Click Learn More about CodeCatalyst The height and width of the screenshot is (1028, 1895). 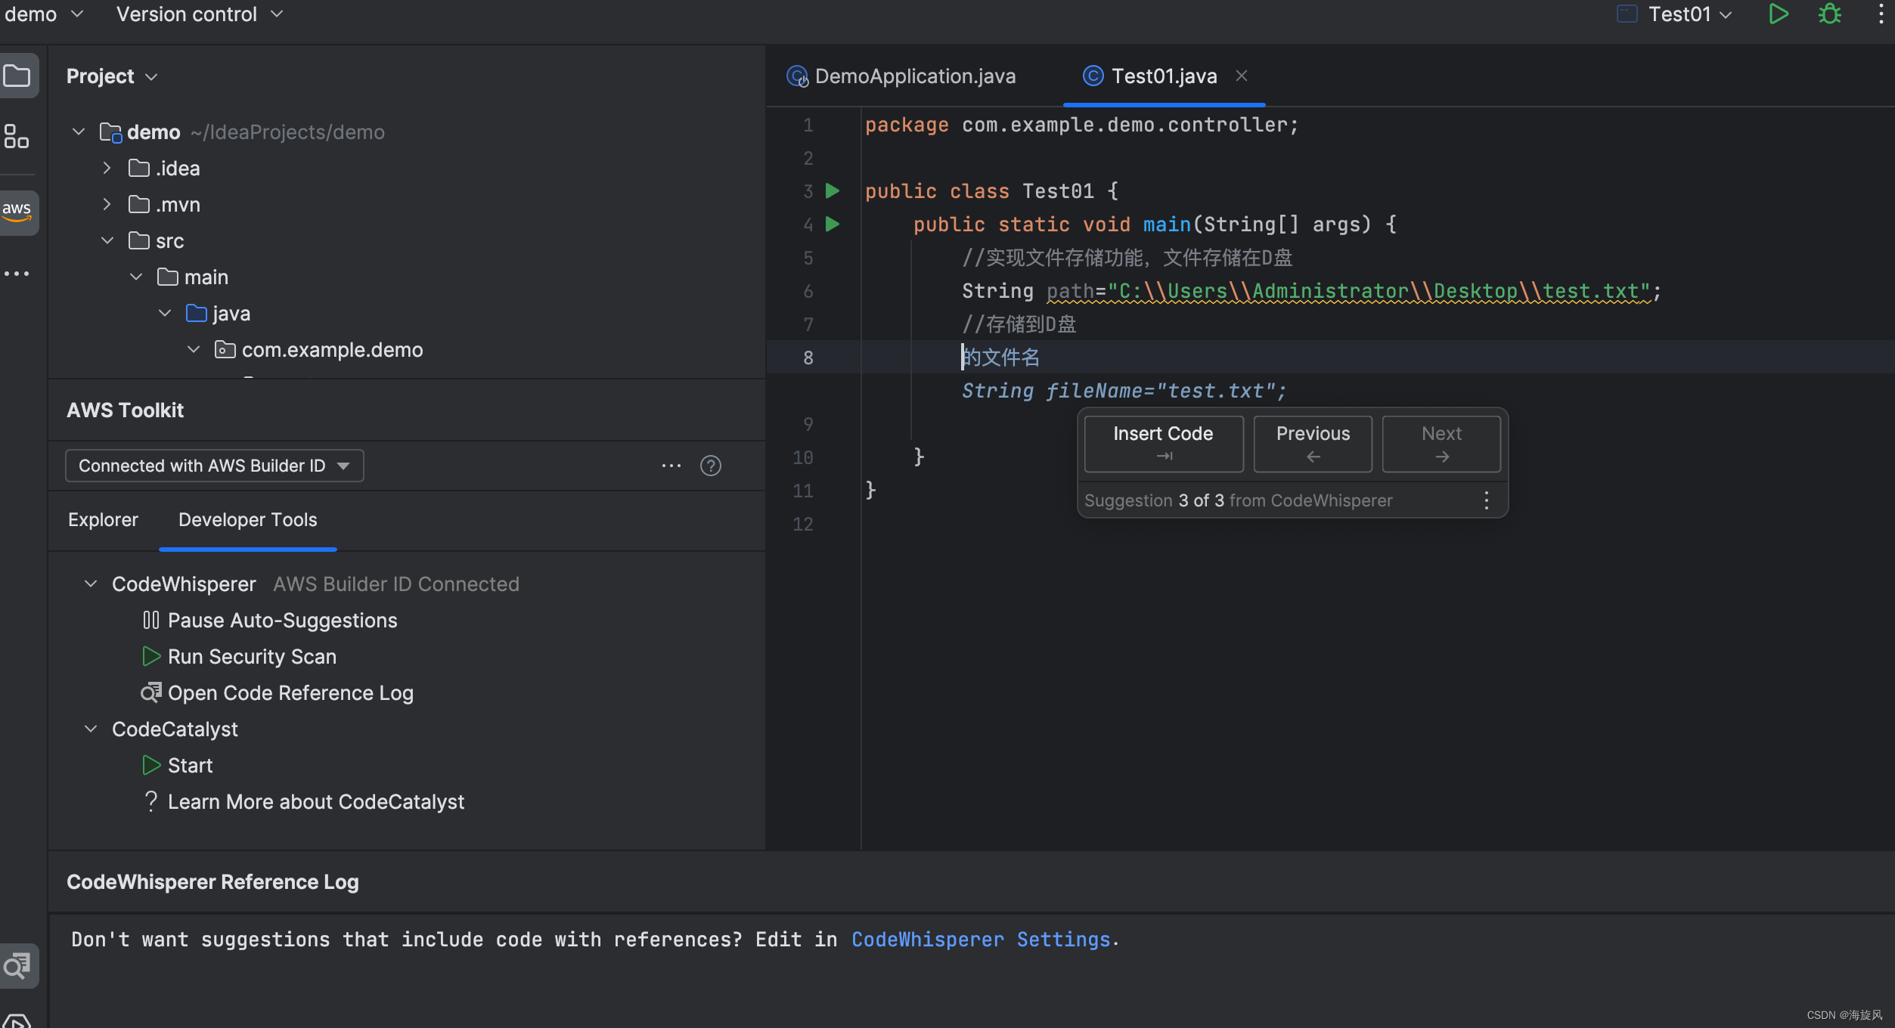point(303,802)
